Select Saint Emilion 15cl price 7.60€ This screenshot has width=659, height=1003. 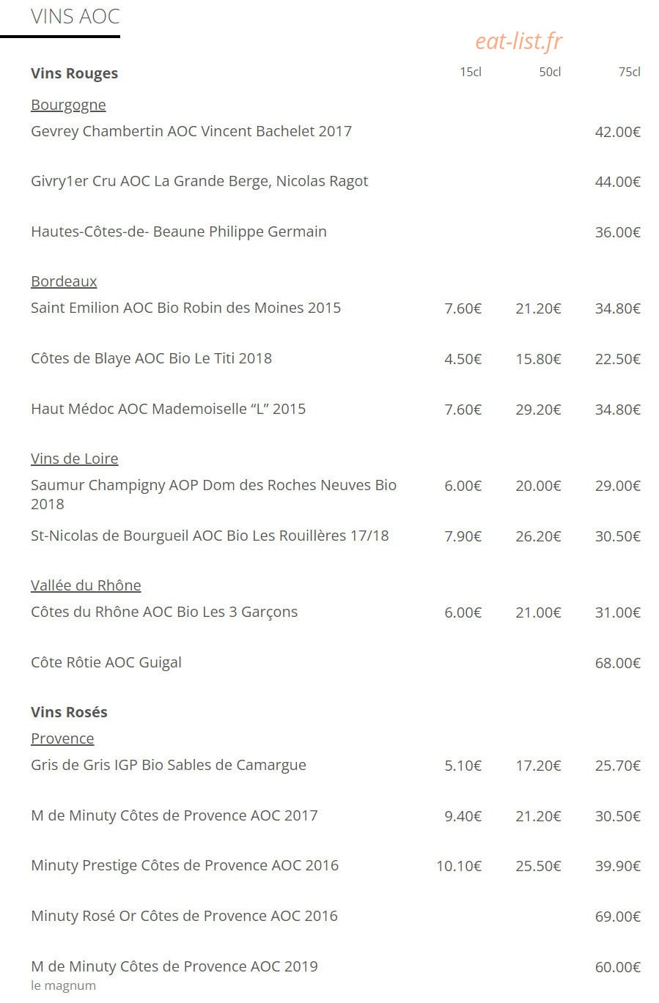[463, 308]
